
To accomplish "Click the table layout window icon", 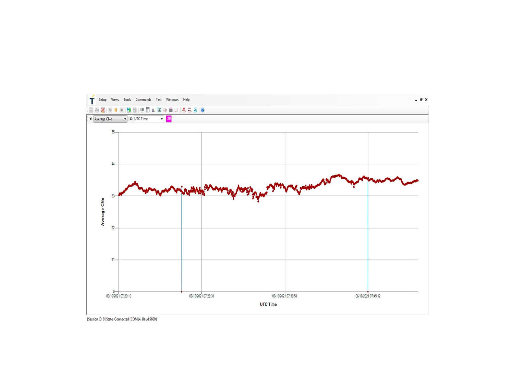I will 148,110.
